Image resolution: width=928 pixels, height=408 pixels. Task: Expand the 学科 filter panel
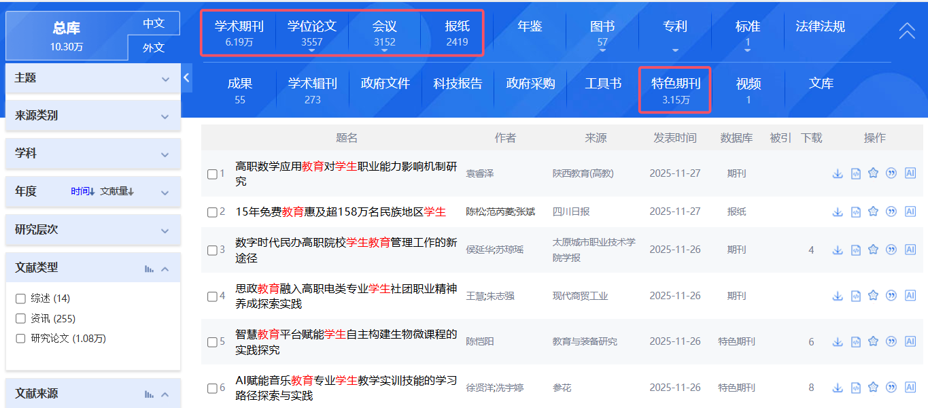(165, 155)
